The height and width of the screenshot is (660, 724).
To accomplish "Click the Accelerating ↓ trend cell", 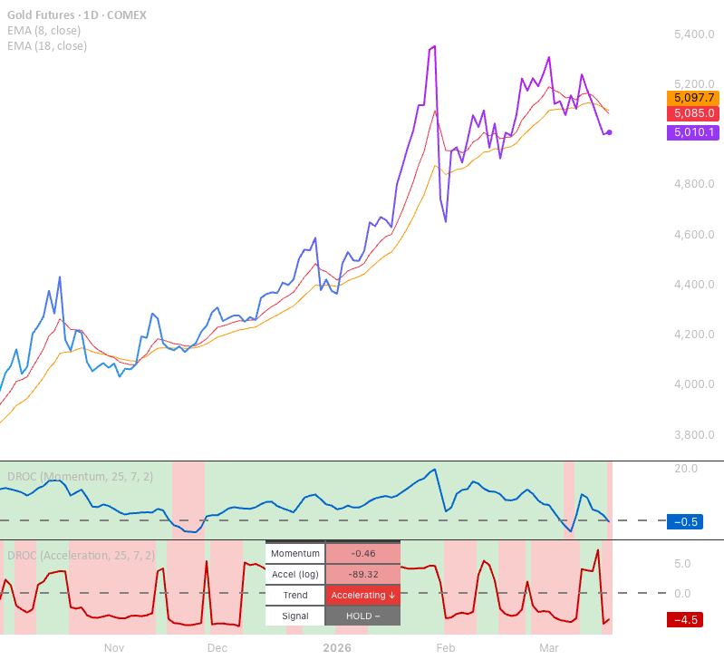I will pyautogui.click(x=363, y=595).
